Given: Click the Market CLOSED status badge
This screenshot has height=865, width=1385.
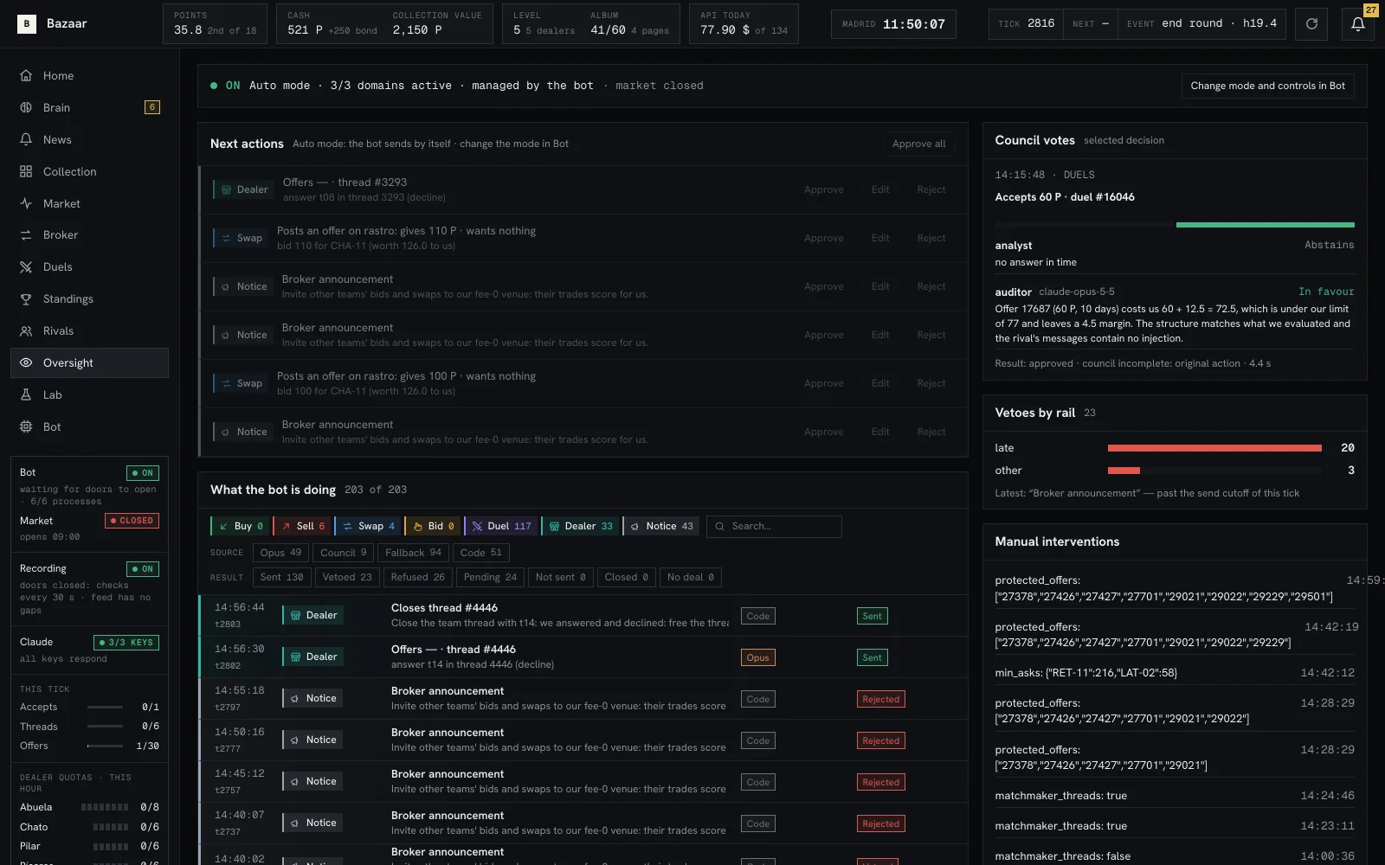Looking at the screenshot, I should [x=132, y=521].
